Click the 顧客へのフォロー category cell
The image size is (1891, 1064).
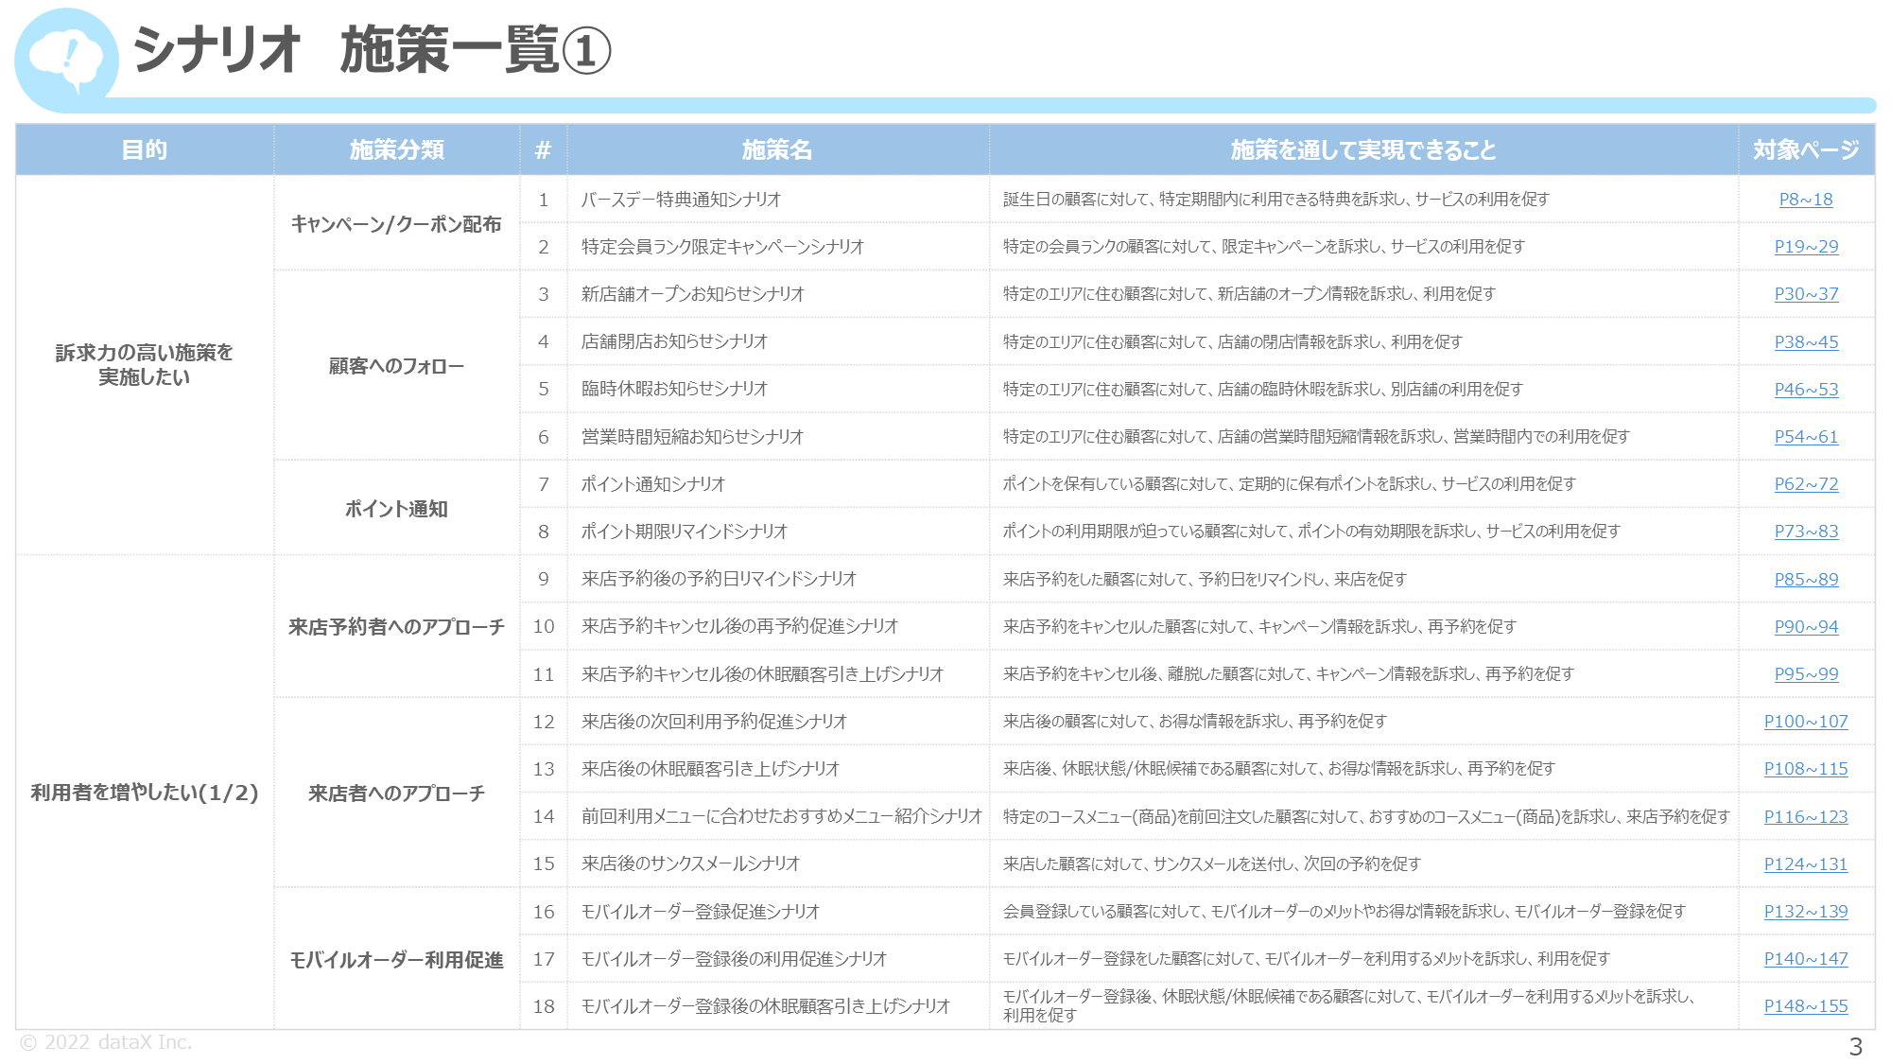(x=396, y=366)
